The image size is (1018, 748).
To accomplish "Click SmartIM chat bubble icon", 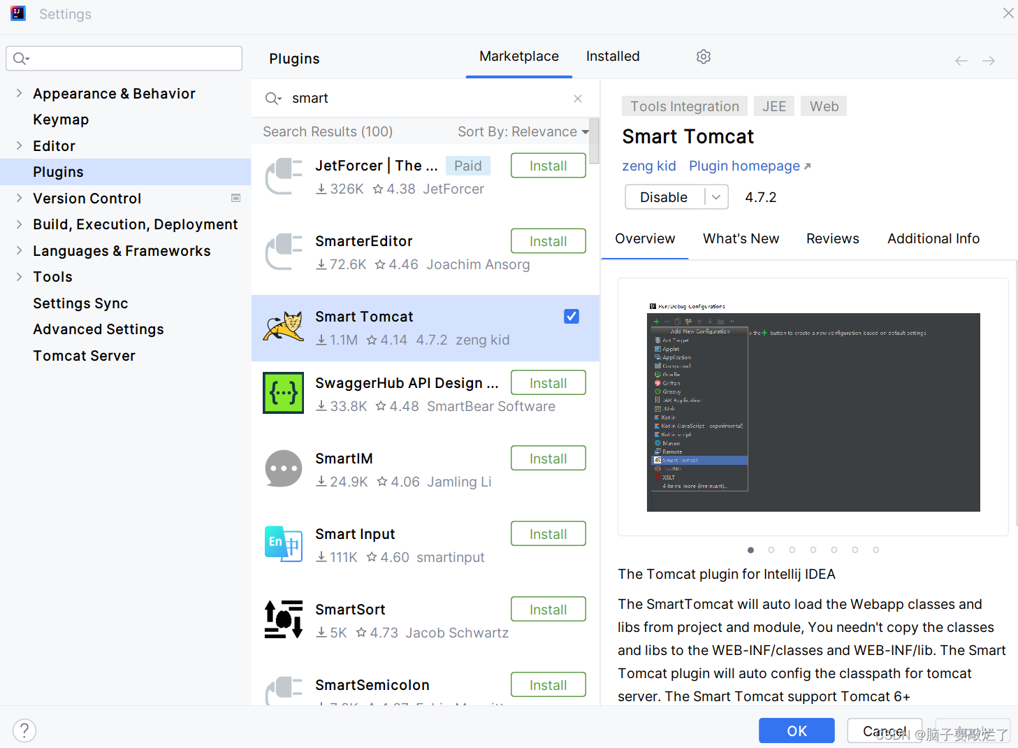I will [x=284, y=468].
